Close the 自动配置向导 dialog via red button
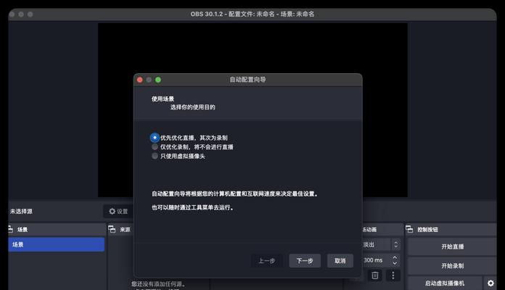The height and width of the screenshot is (290, 505). pos(140,80)
